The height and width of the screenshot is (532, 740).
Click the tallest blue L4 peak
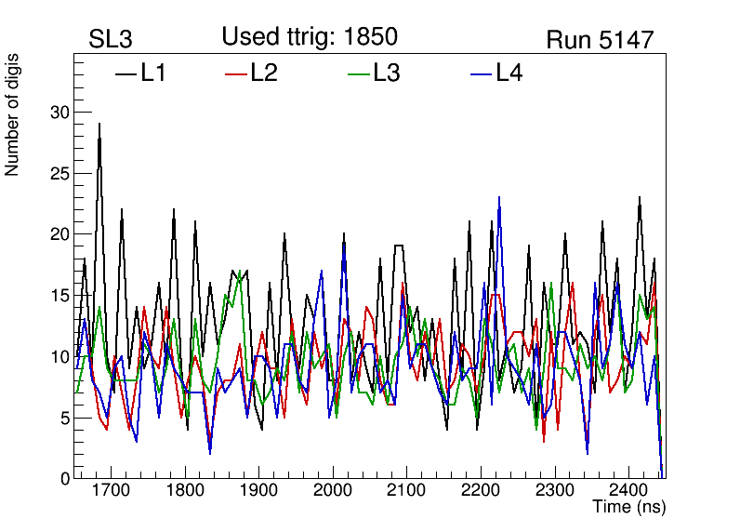point(499,197)
